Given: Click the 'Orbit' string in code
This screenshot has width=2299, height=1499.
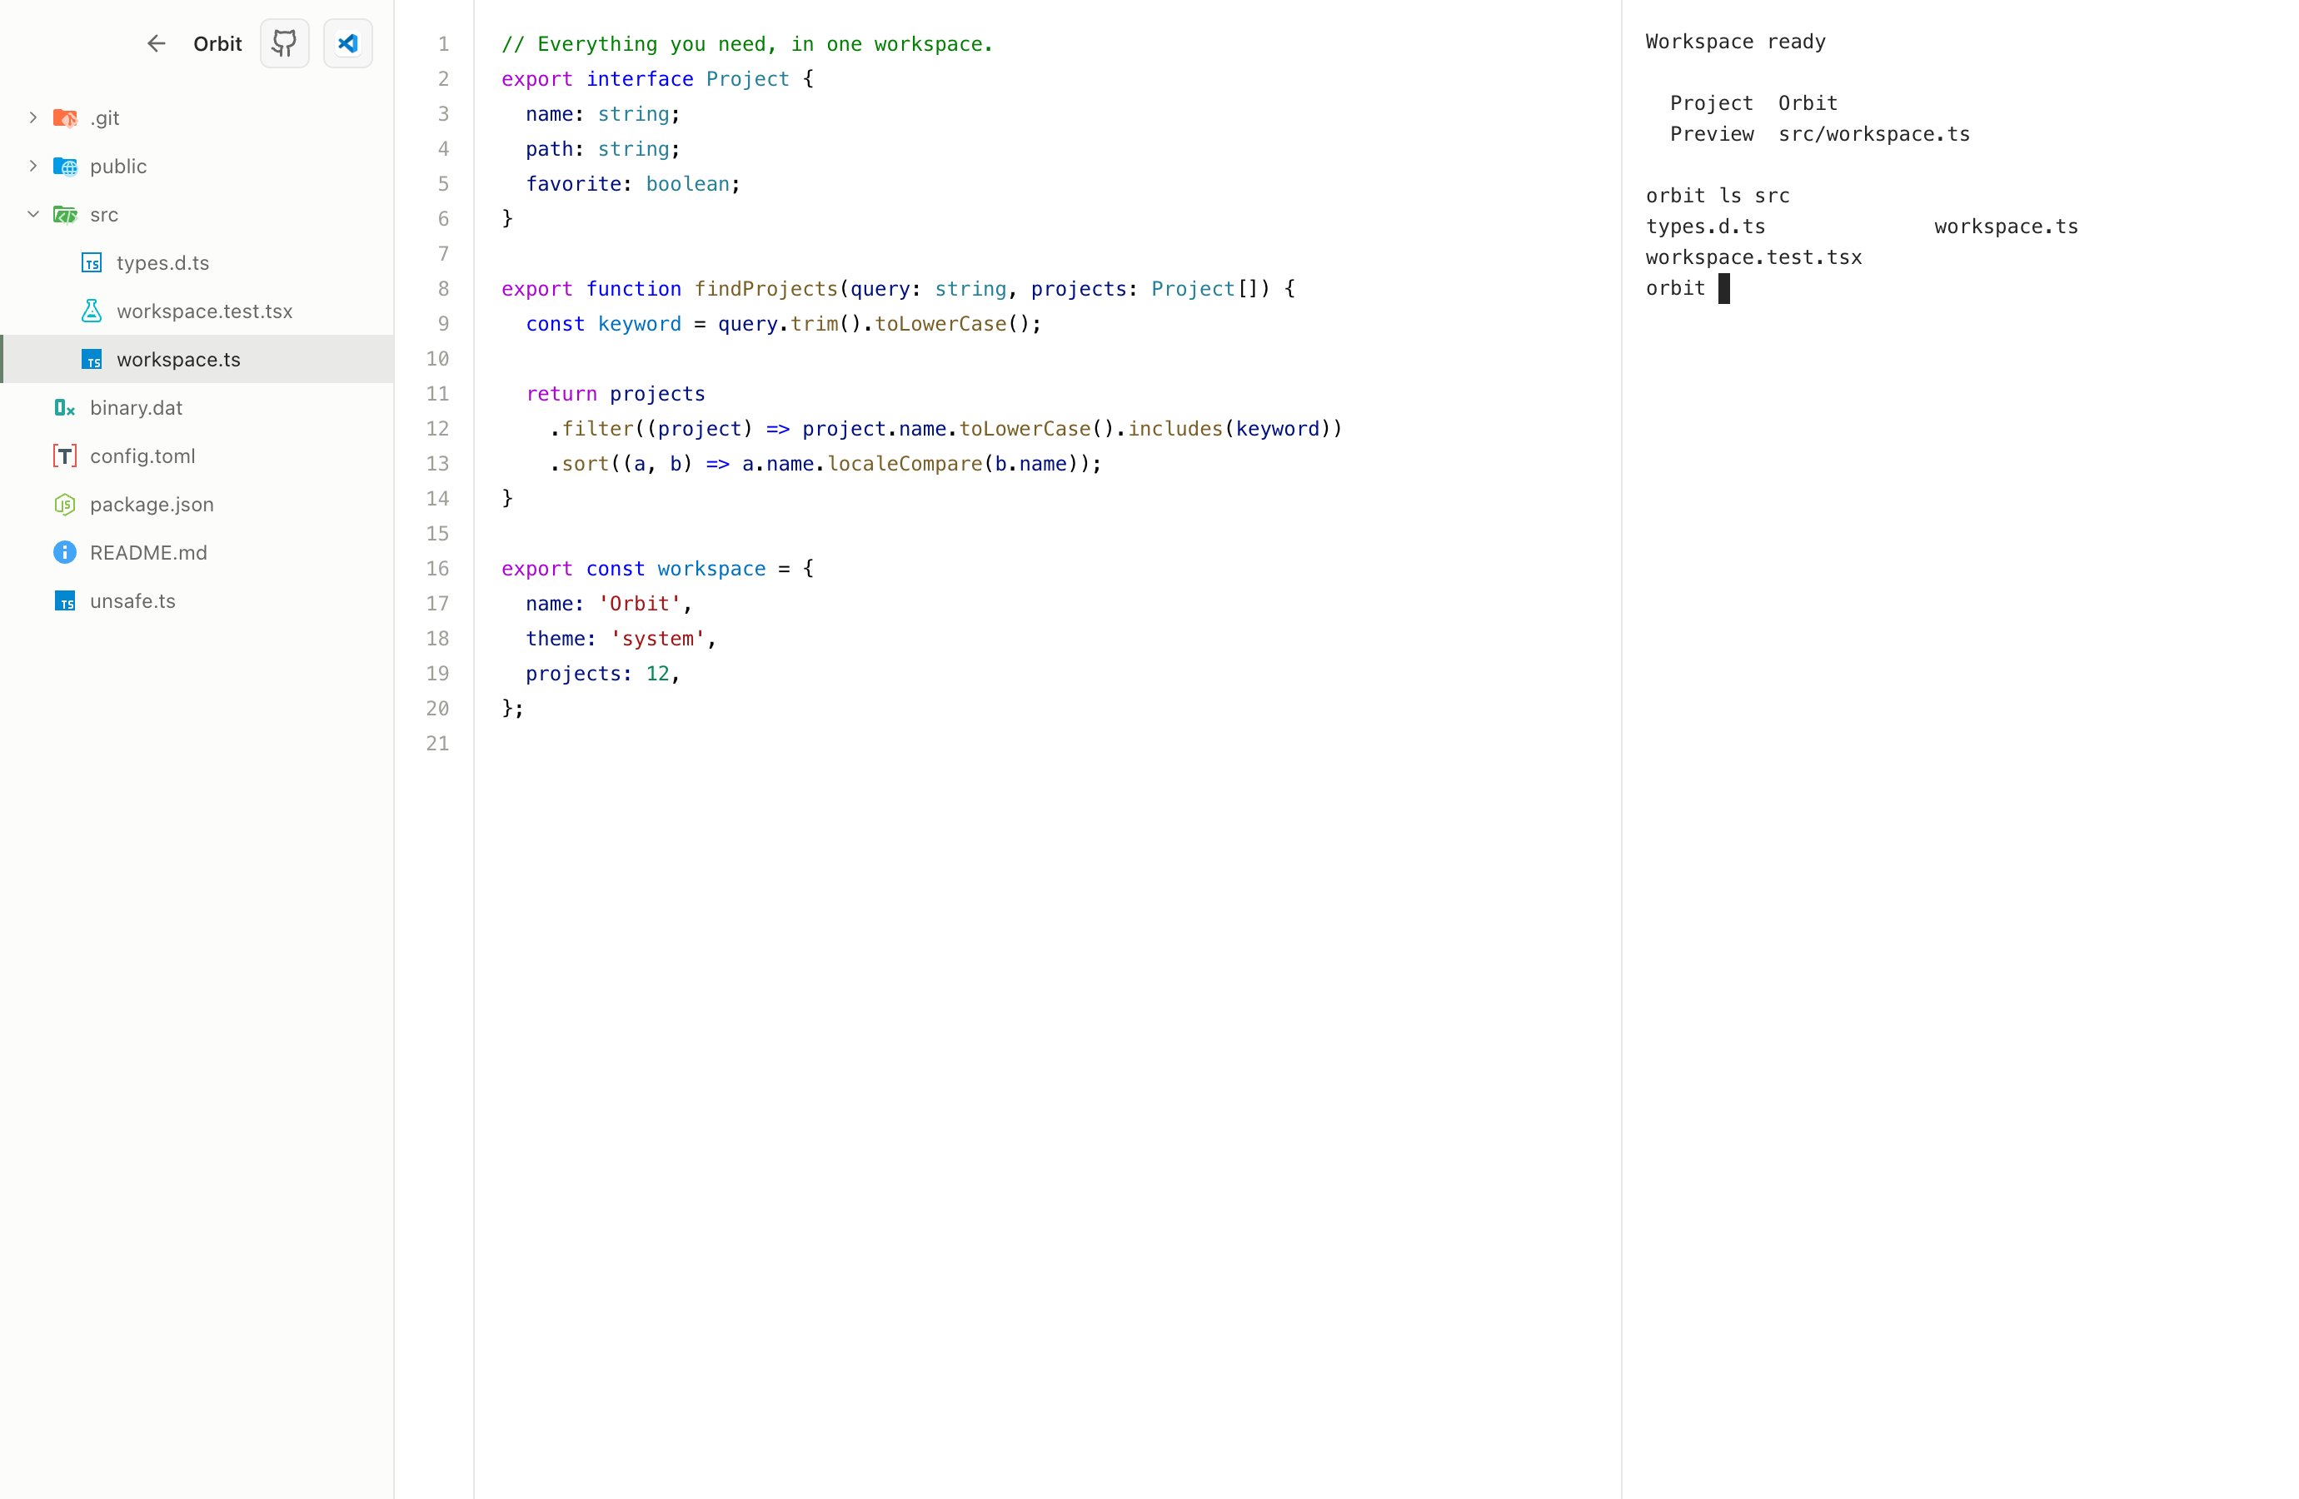Looking at the screenshot, I should 640,604.
